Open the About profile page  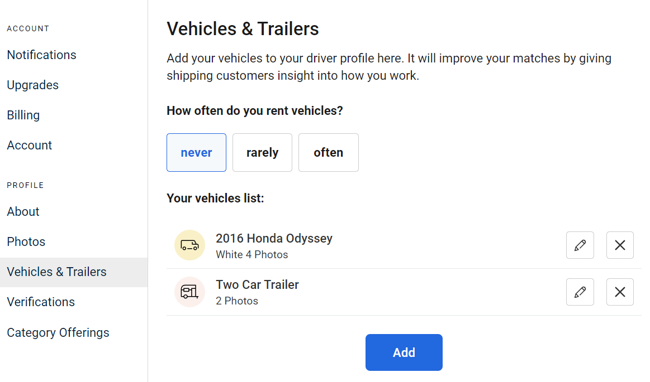23,212
